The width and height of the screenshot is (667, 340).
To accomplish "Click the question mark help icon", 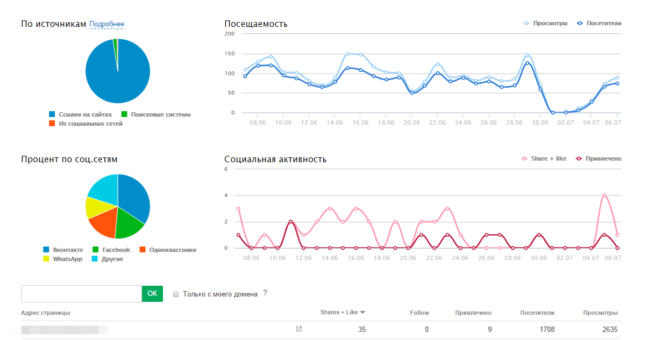I will (265, 293).
